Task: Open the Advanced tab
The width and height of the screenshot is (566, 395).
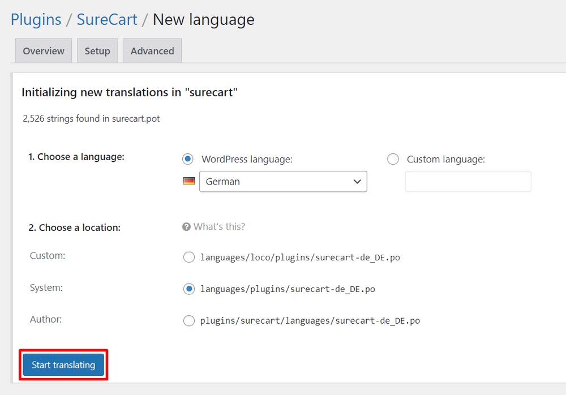Action: (x=152, y=50)
